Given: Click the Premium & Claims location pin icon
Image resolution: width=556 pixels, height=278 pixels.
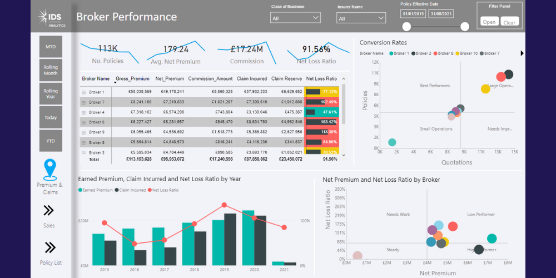Looking at the screenshot, I should tap(50, 169).
